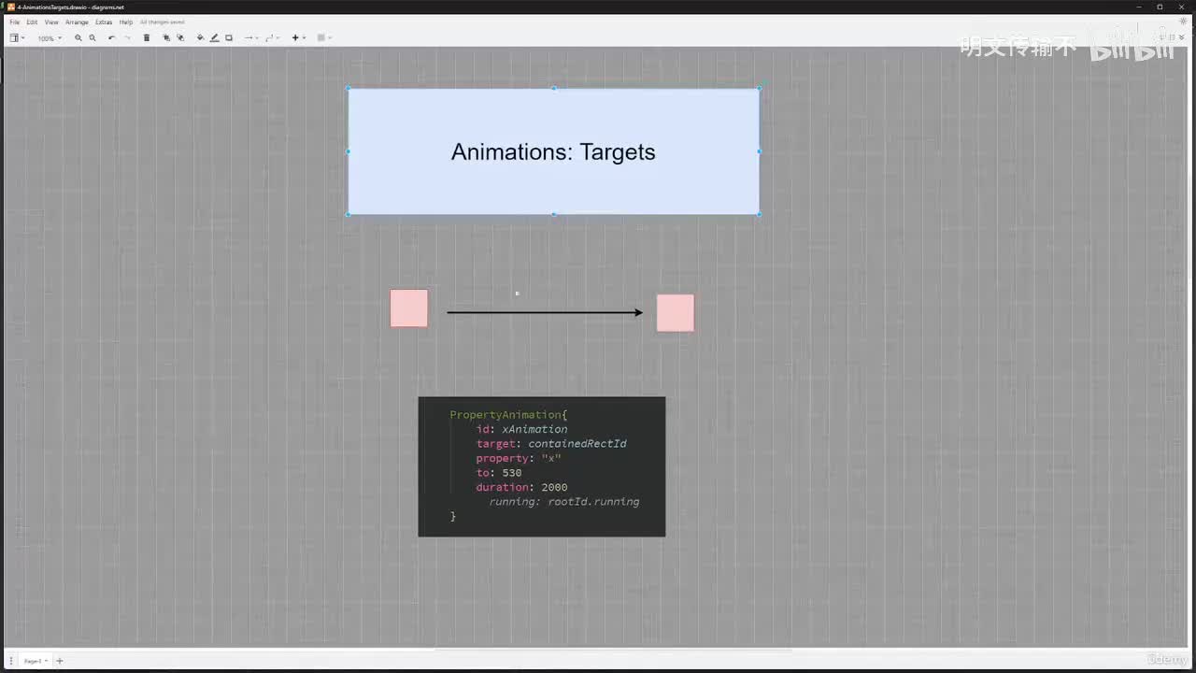
Task: Add a new page with plus button
Action: 60,661
